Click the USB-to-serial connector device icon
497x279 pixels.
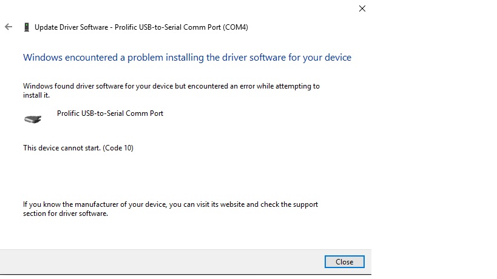tap(33, 119)
